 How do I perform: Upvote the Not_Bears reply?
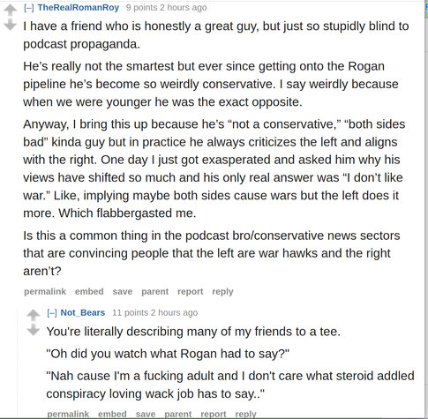tap(34, 315)
